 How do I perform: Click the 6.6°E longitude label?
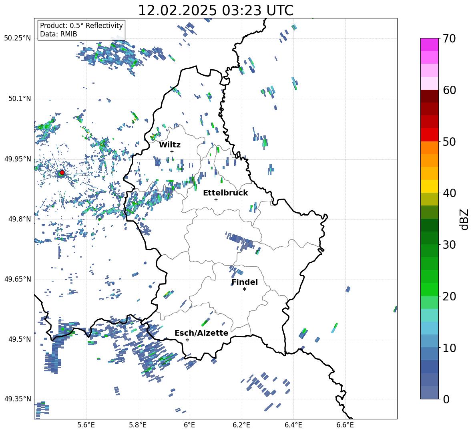coord(345,425)
